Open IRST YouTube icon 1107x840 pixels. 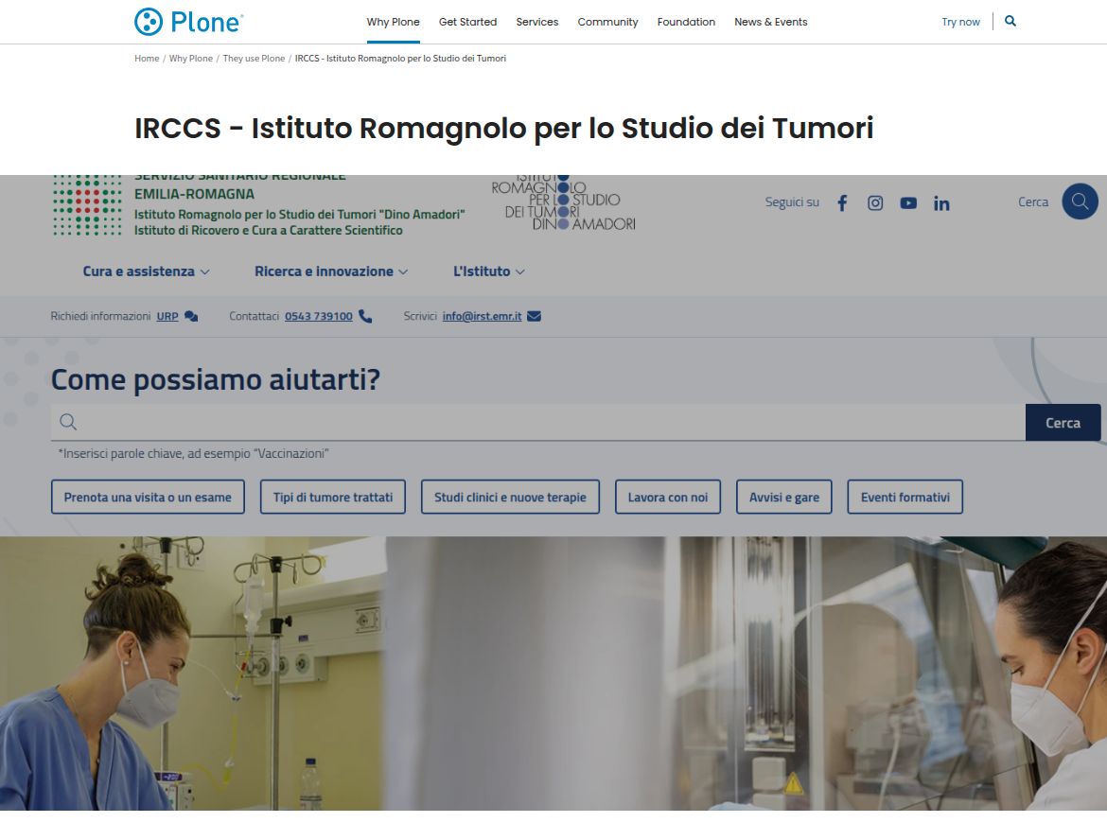908,203
